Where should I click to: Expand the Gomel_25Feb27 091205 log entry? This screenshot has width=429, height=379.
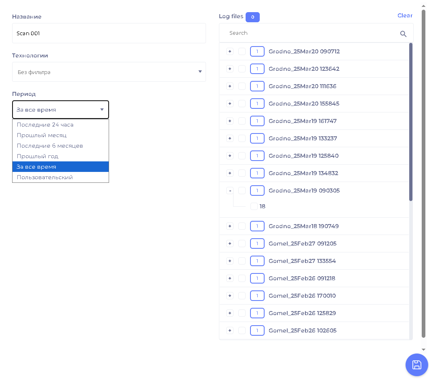(230, 243)
